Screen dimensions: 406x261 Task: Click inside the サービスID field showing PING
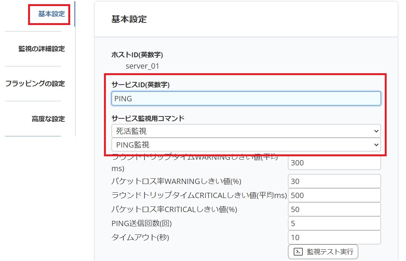click(x=246, y=98)
